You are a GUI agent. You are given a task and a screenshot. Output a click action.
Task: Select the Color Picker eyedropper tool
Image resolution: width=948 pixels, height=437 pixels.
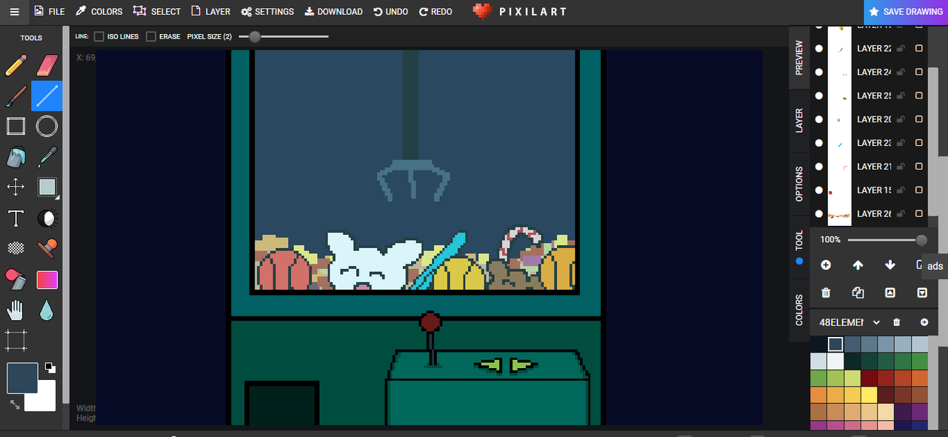[x=47, y=157]
